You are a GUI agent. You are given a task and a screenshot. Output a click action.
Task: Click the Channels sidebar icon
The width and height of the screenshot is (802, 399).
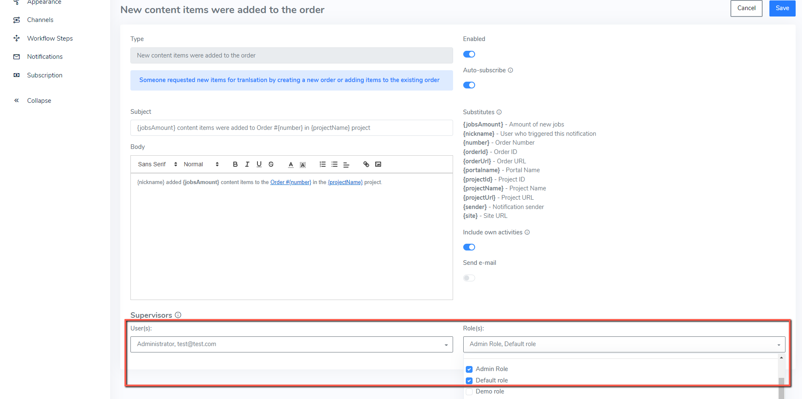point(17,20)
